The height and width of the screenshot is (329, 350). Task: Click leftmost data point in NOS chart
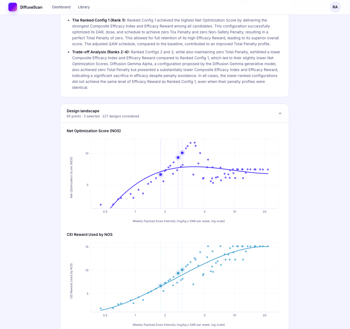pos(101,205)
